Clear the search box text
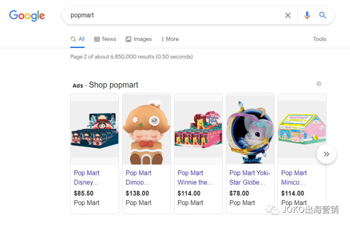 tap(288, 15)
